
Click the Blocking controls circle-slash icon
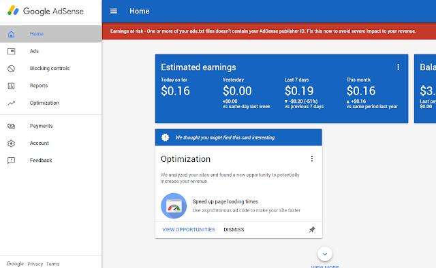pyautogui.click(x=11, y=69)
